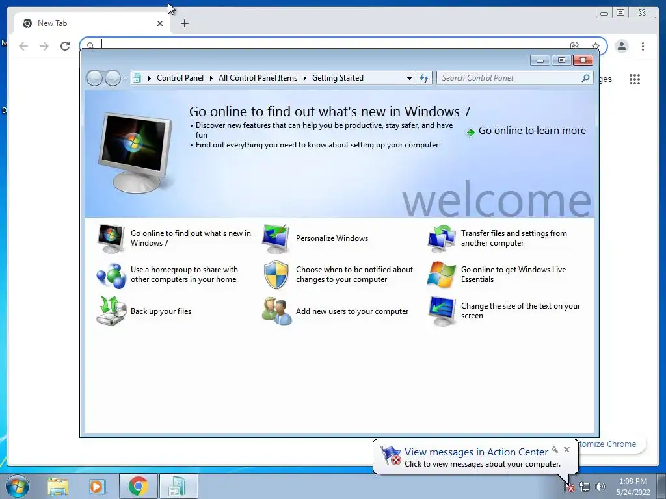Expand the arrow after Control Panel breadcrumb
Screen dimensions: 666x499
(x=211, y=78)
